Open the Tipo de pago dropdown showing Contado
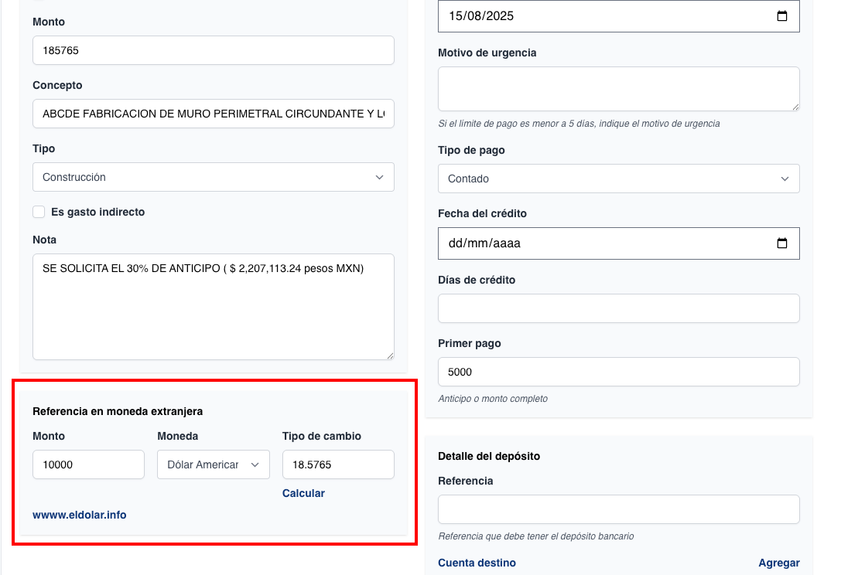The height and width of the screenshot is (575, 841). point(618,179)
